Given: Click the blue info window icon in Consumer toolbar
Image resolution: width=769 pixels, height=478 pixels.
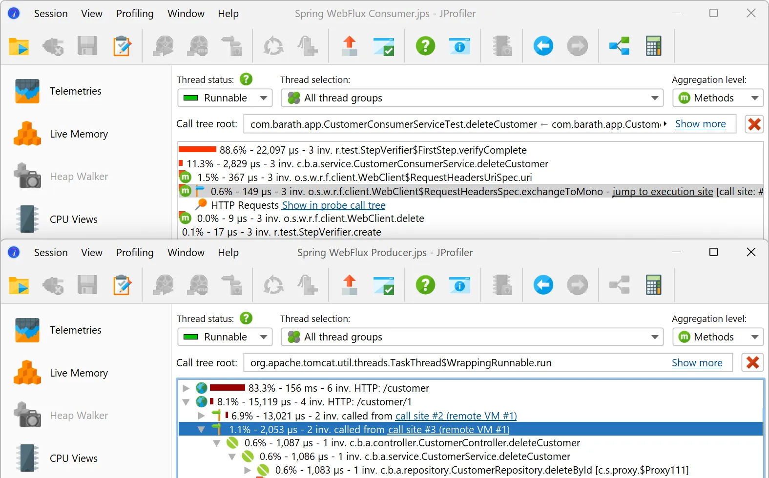Looking at the screenshot, I should point(459,46).
